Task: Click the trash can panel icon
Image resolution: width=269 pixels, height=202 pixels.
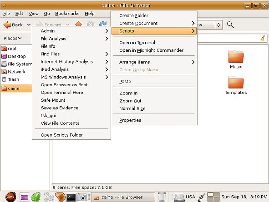Action: coord(162,197)
